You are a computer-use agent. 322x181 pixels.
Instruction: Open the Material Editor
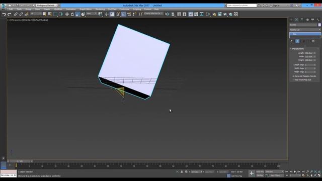(x=208, y=14)
